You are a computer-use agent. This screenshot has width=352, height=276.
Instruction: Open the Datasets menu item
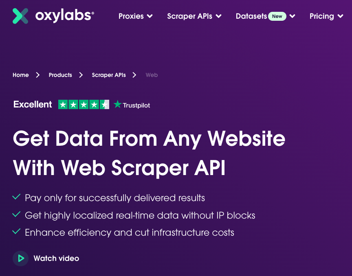point(251,16)
